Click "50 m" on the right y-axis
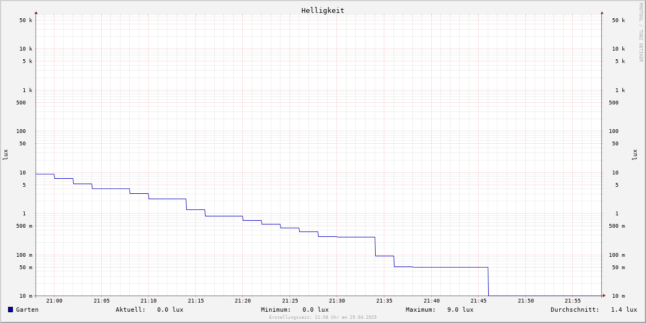646x323 pixels. (x=619, y=268)
